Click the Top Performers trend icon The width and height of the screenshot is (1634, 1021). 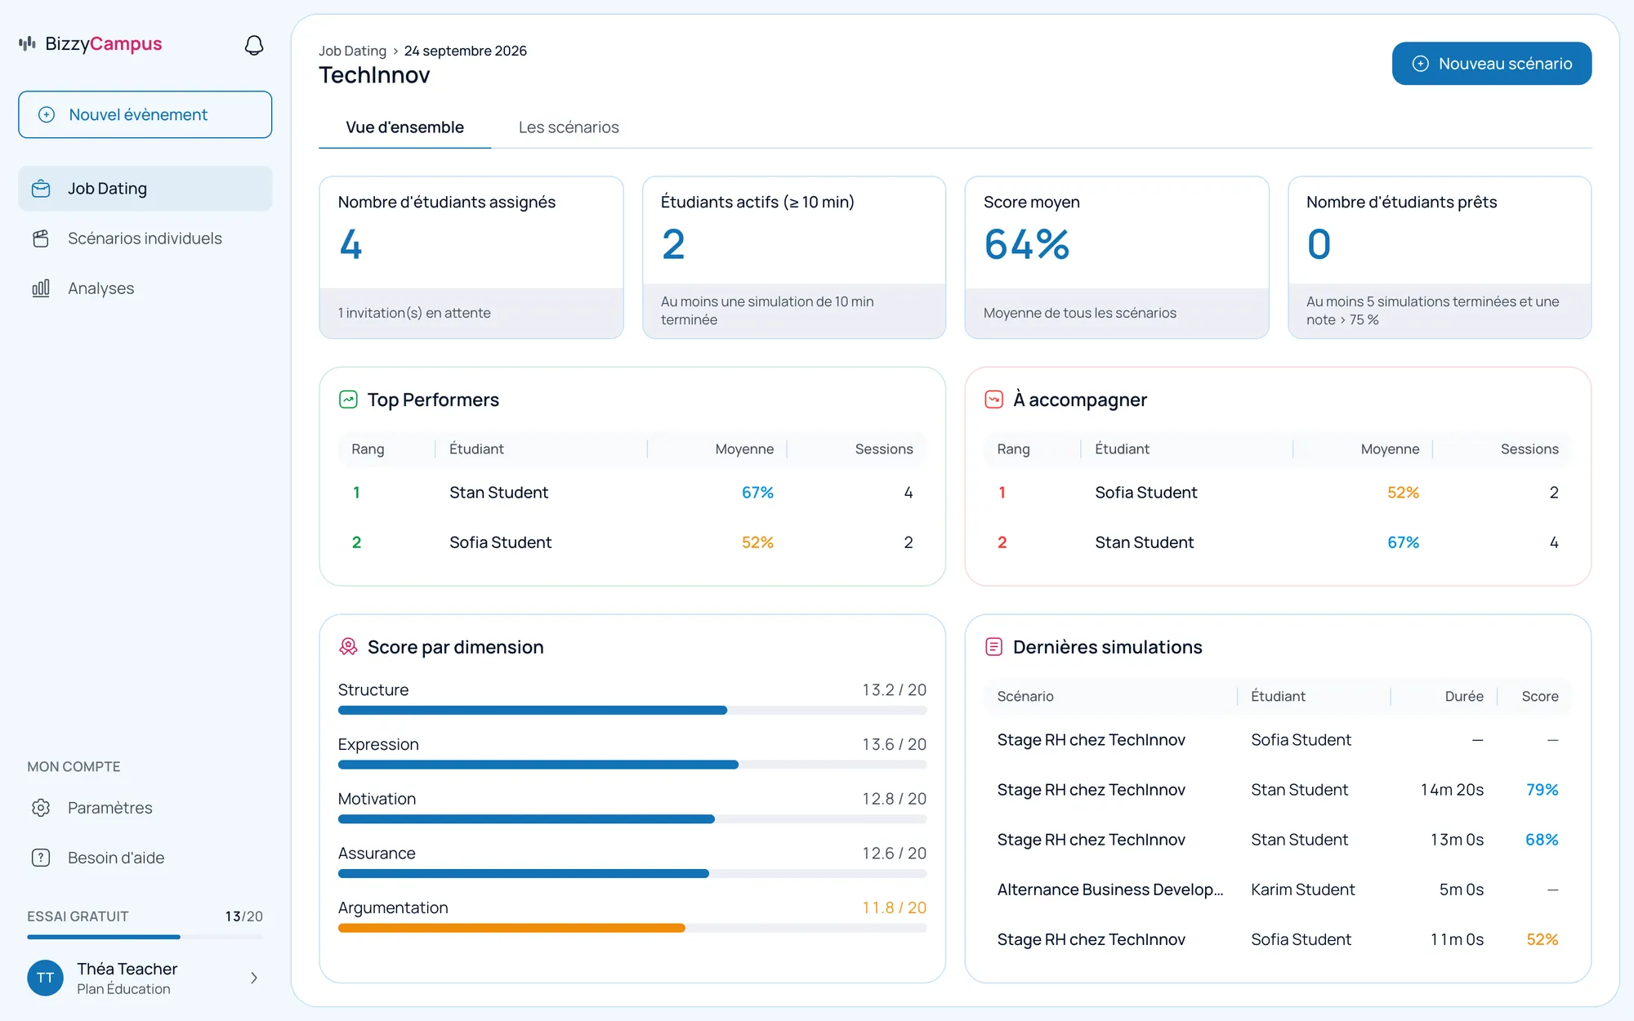[348, 399]
